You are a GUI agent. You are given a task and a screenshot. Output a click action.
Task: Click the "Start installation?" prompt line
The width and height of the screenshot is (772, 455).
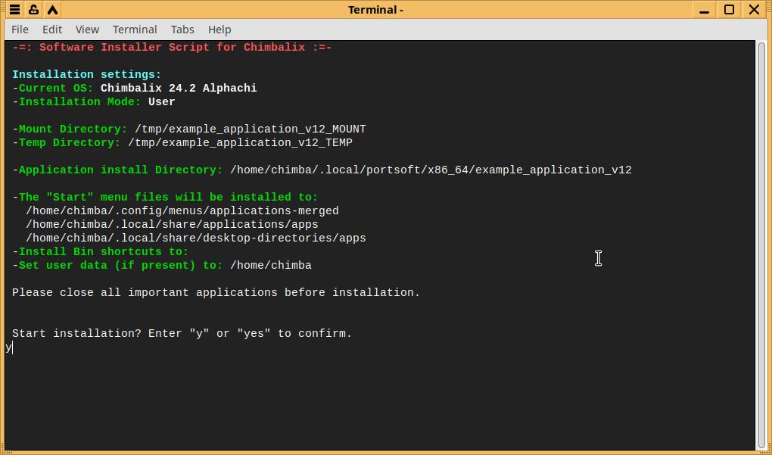point(182,334)
